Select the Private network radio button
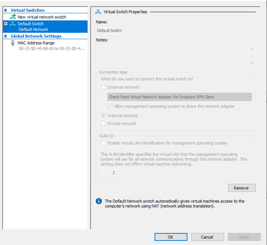 tap(103, 123)
